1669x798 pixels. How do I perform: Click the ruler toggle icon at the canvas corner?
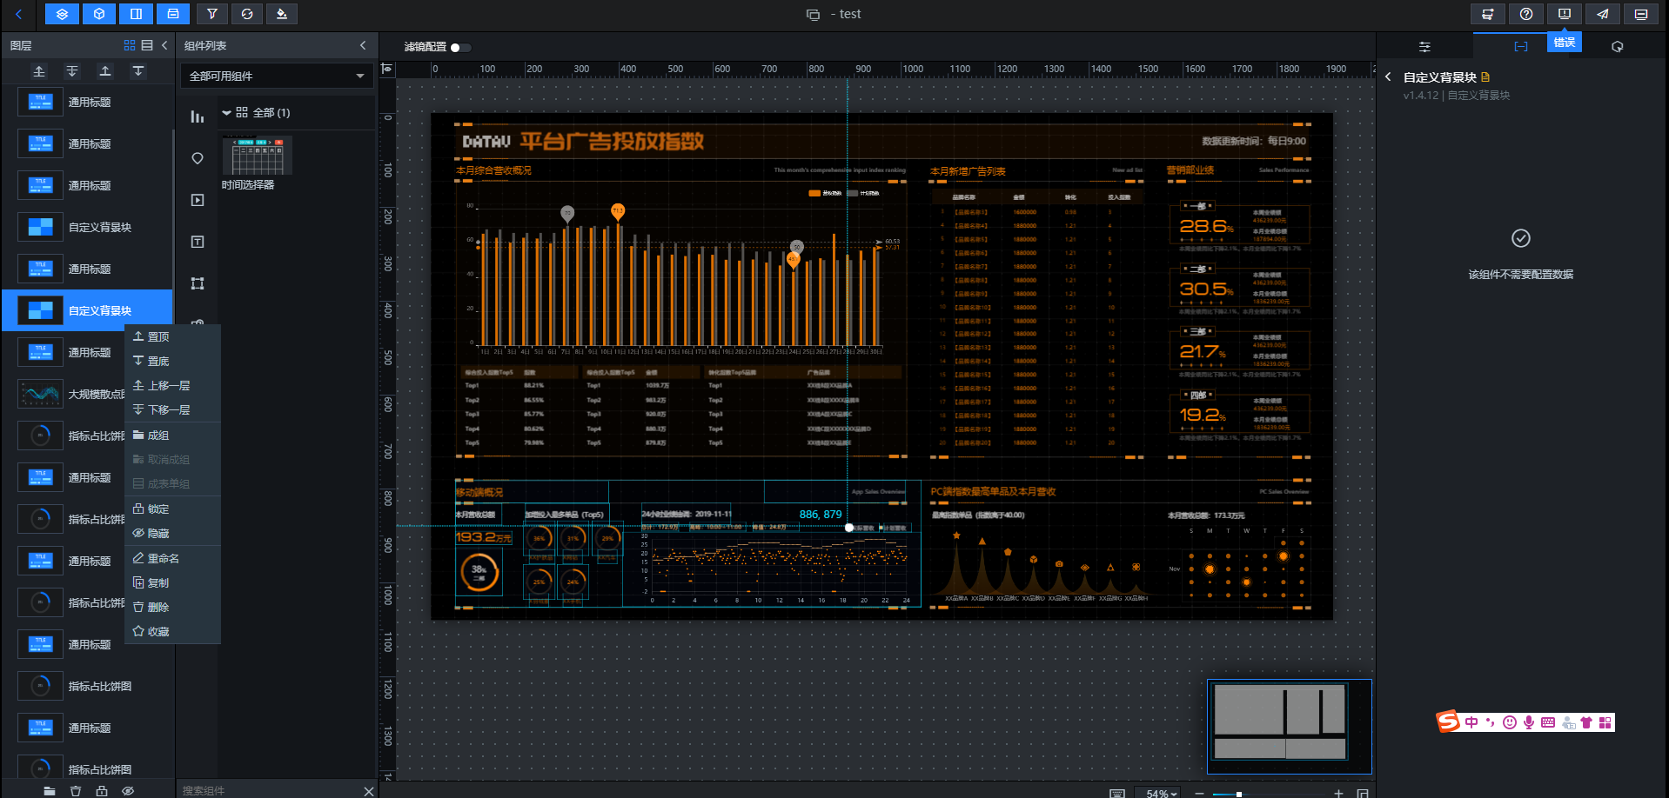pyautogui.click(x=388, y=69)
